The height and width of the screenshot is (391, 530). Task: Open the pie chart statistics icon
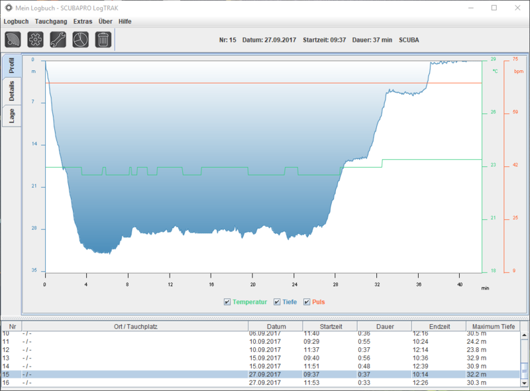tap(80, 40)
